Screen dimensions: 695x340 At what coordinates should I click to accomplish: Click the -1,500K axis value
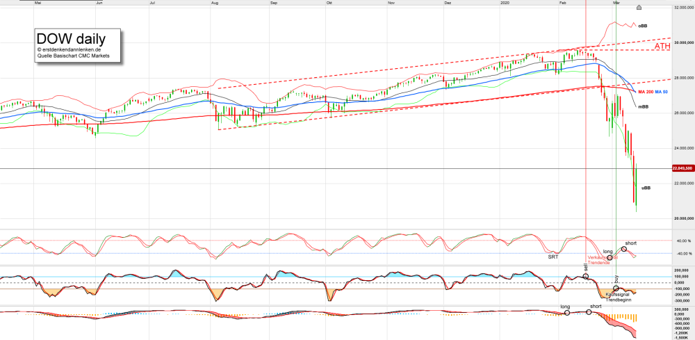coord(680,337)
